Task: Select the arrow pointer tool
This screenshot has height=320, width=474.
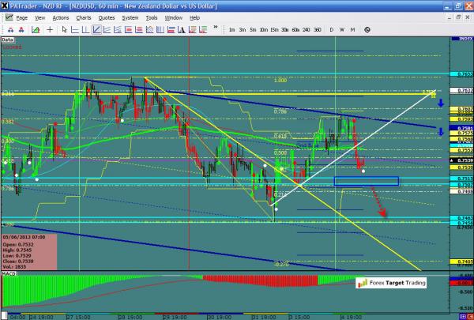Action: 64,30
